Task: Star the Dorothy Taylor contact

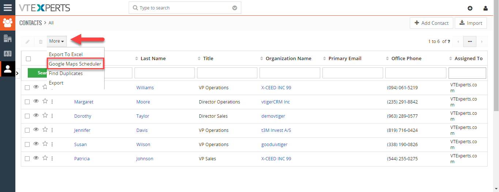Action: tap(45, 115)
